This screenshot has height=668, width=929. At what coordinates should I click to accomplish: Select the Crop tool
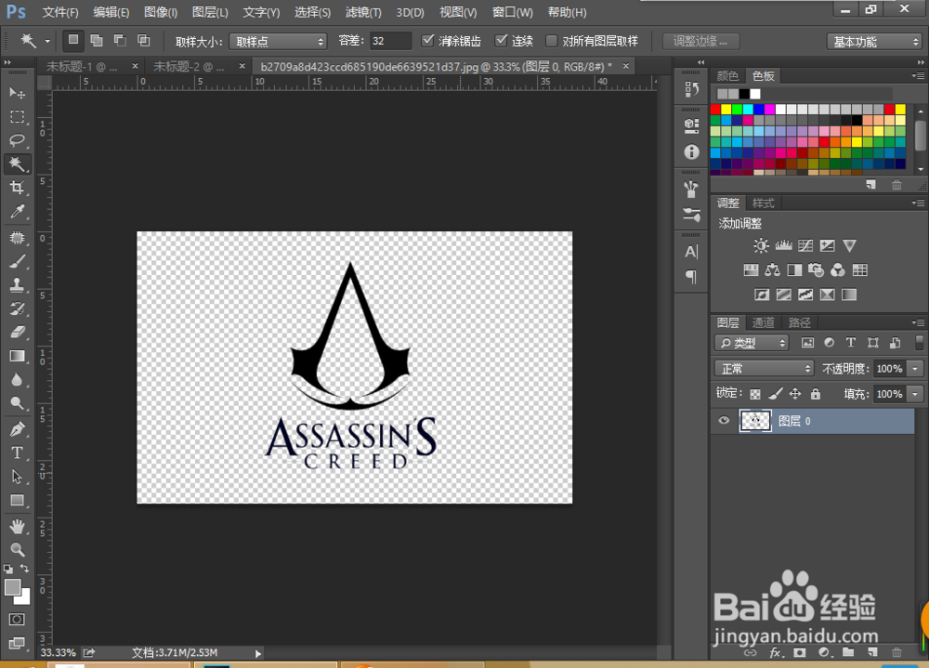(17, 188)
